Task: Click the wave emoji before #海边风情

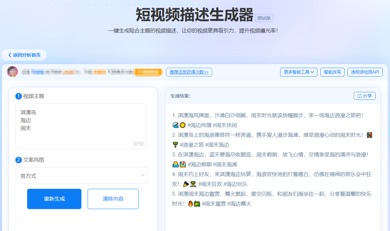Action: [x=176, y=125]
